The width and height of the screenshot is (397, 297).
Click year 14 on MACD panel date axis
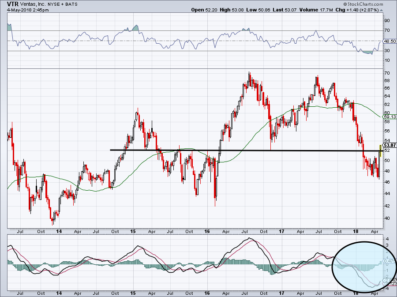pyautogui.click(x=59, y=293)
